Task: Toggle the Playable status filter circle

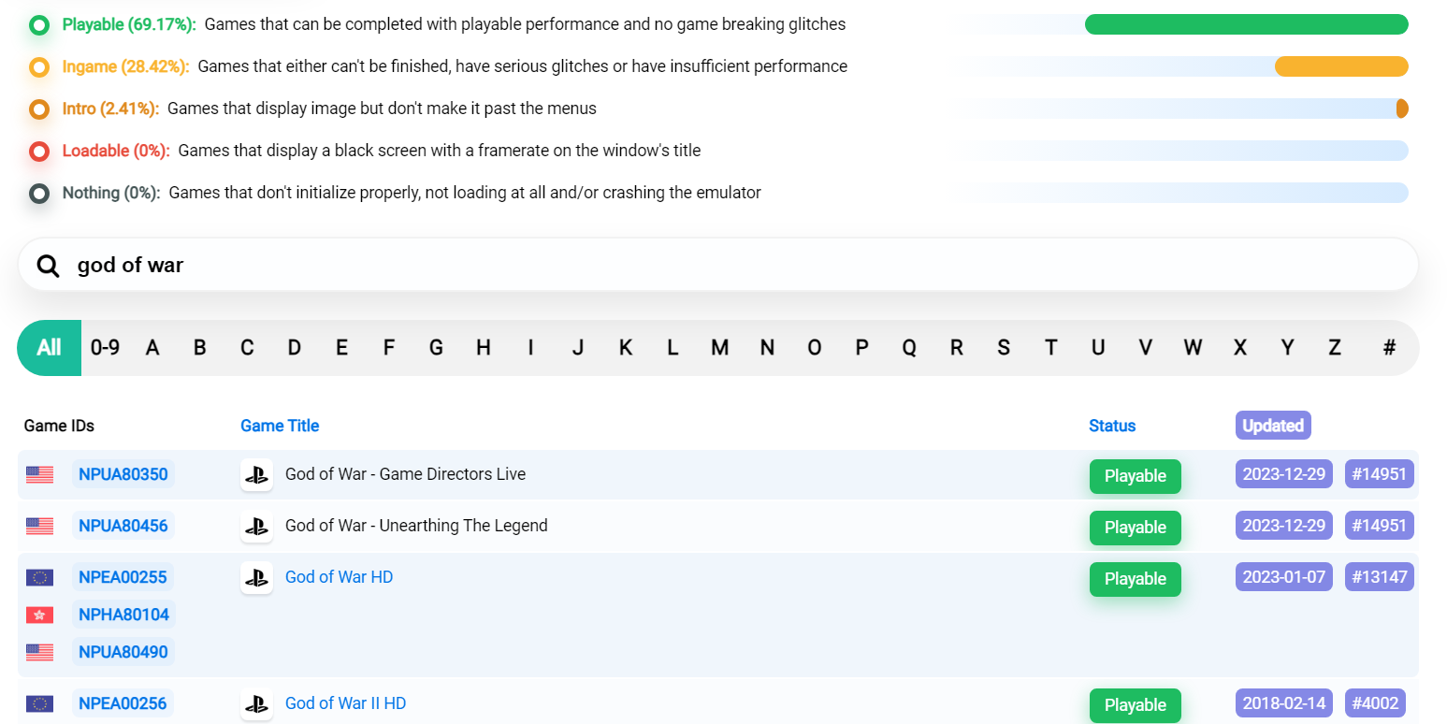Action: (x=39, y=24)
